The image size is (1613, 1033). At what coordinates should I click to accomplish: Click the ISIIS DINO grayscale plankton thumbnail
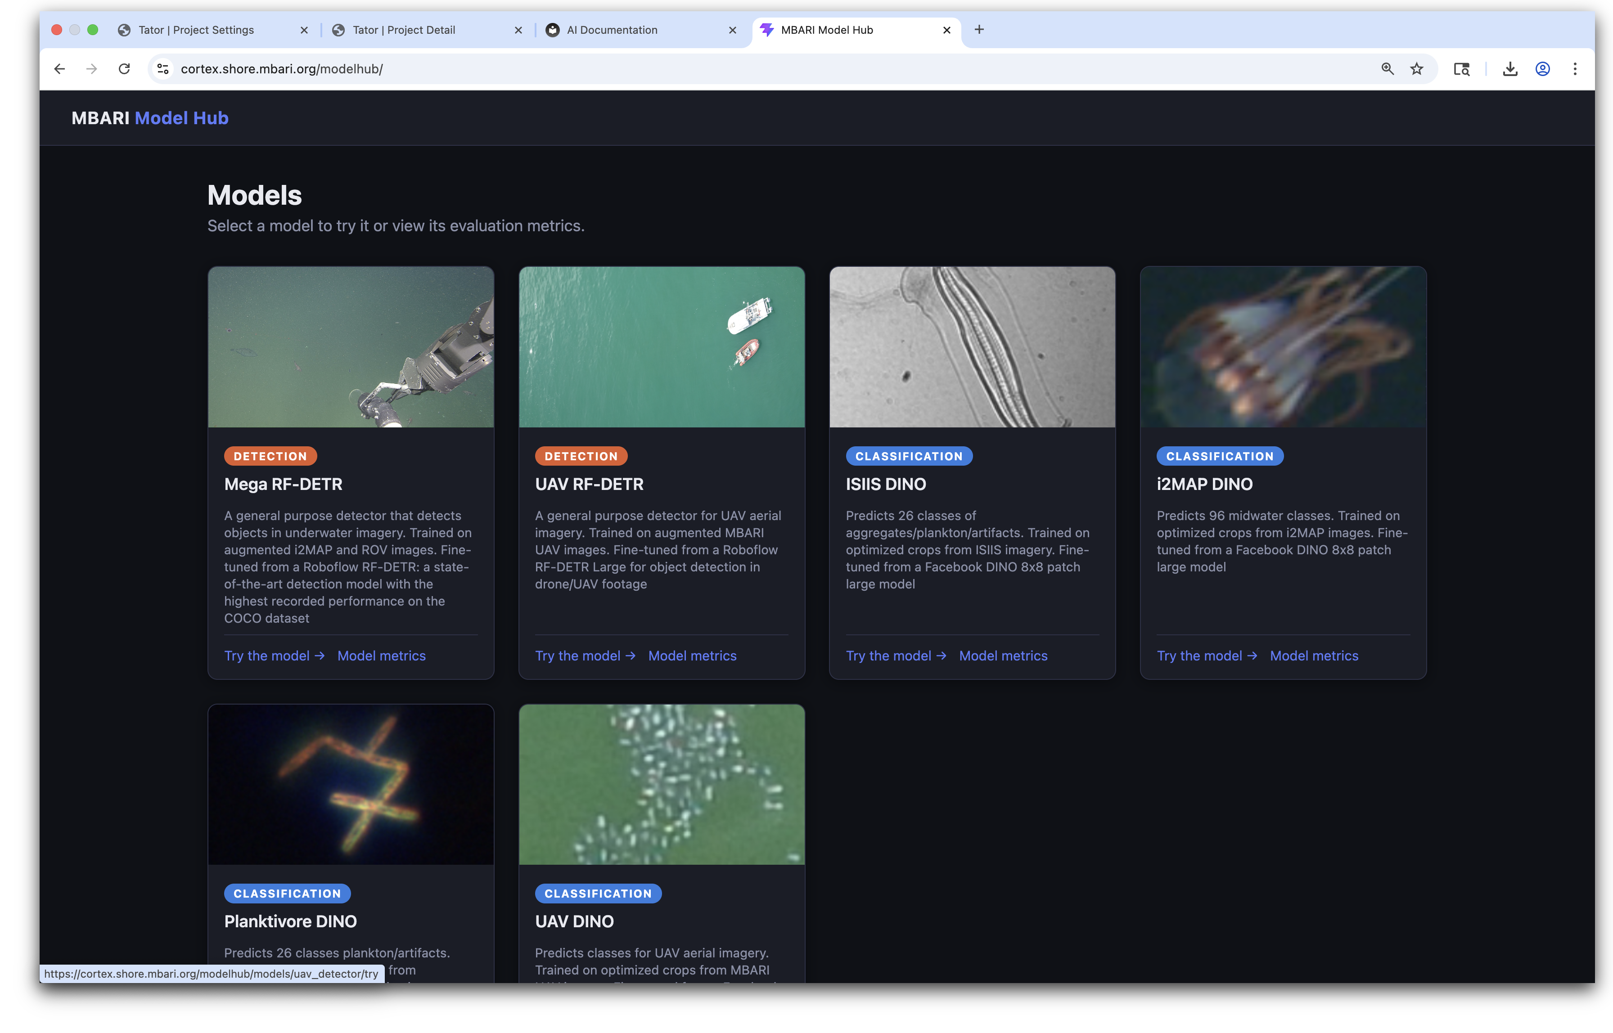[x=972, y=347]
